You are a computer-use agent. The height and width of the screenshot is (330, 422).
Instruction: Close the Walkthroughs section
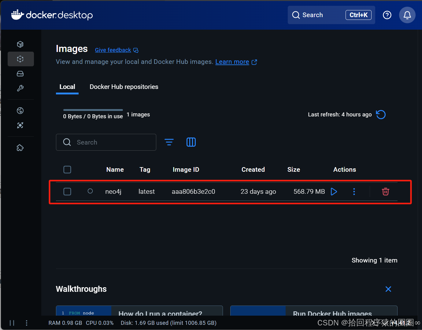pyautogui.click(x=388, y=289)
